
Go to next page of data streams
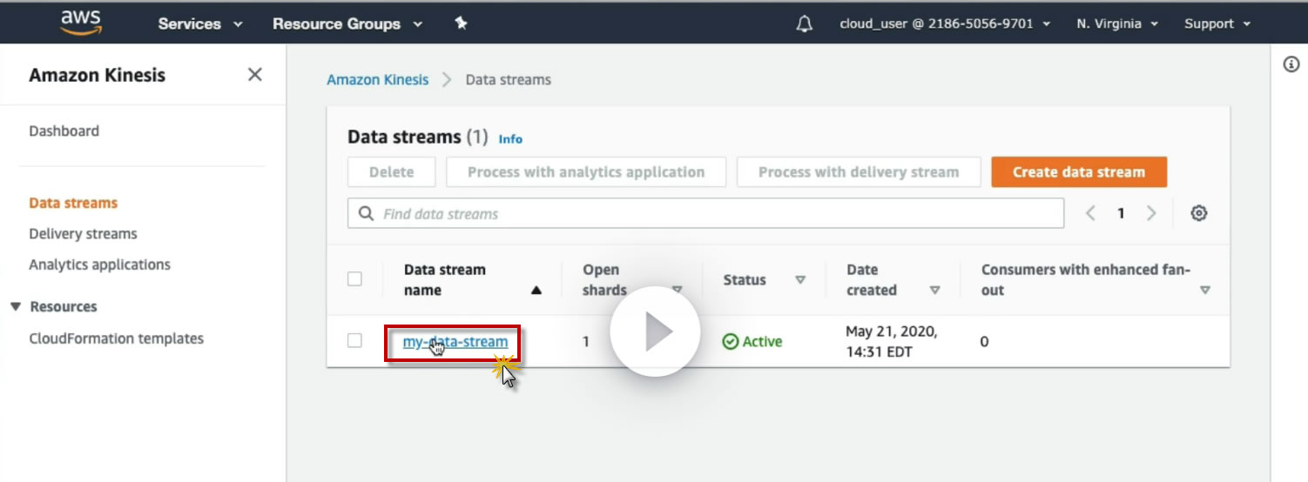(x=1151, y=213)
